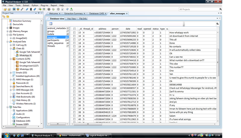Click the yellow folder icon in Project Tree

click(8, 17)
